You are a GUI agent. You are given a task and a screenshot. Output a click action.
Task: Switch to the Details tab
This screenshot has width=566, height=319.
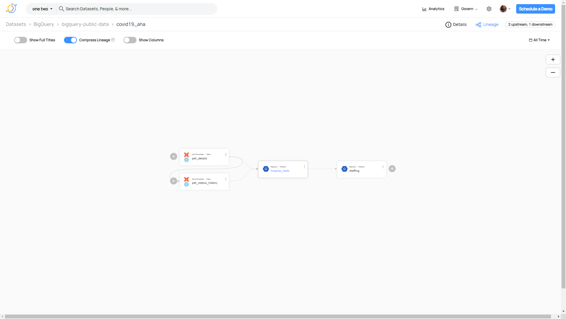(x=456, y=24)
